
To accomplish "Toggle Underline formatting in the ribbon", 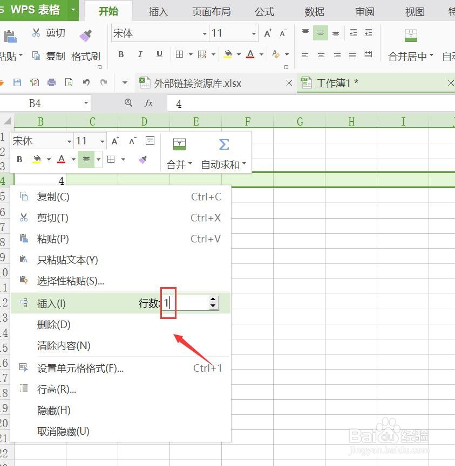I will pyautogui.click(x=159, y=54).
